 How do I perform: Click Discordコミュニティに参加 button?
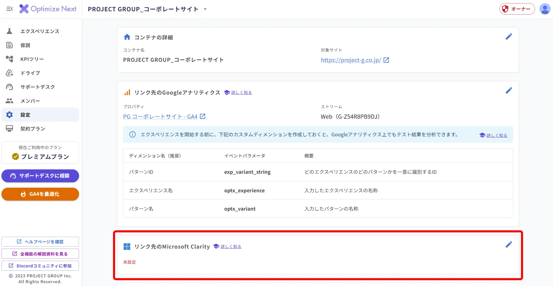40,266
